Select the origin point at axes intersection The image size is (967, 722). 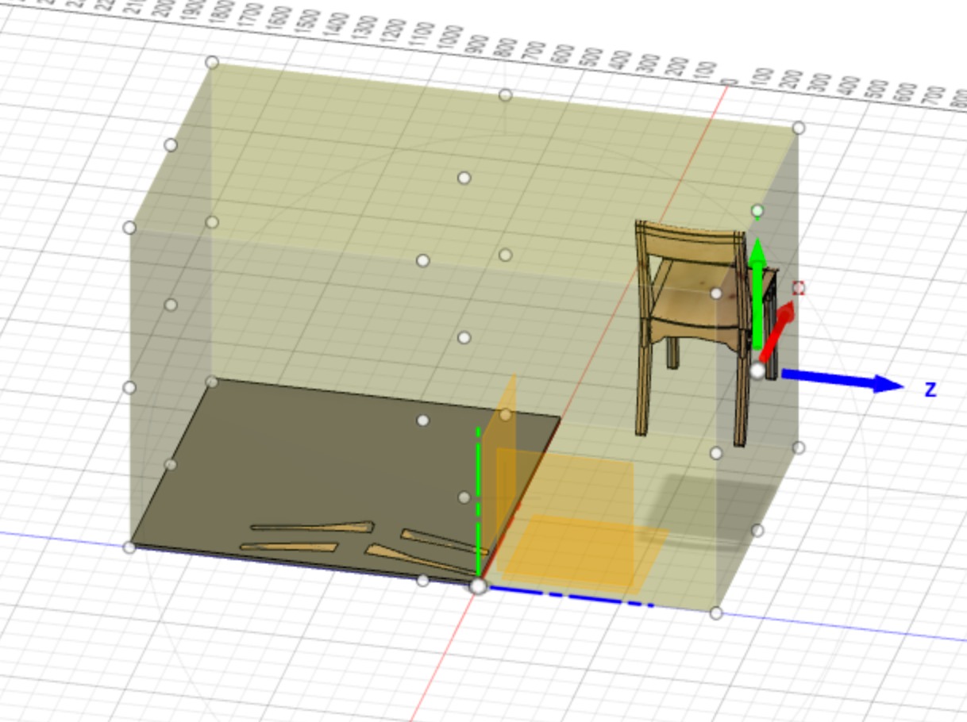478,586
